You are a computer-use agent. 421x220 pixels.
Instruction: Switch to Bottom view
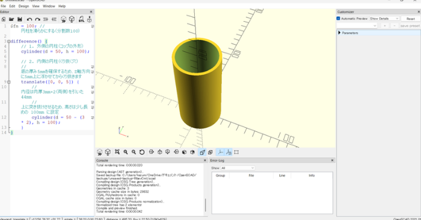[168, 152]
